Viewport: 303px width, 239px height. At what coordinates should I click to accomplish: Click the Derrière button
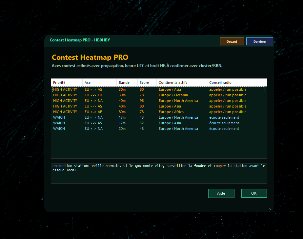(x=259, y=41)
